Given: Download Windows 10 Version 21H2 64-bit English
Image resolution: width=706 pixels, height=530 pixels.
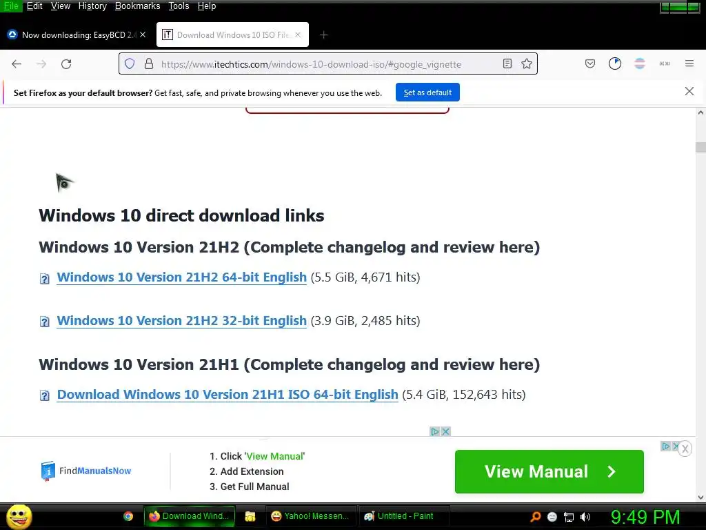Looking at the screenshot, I should click(x=181, y=277).
